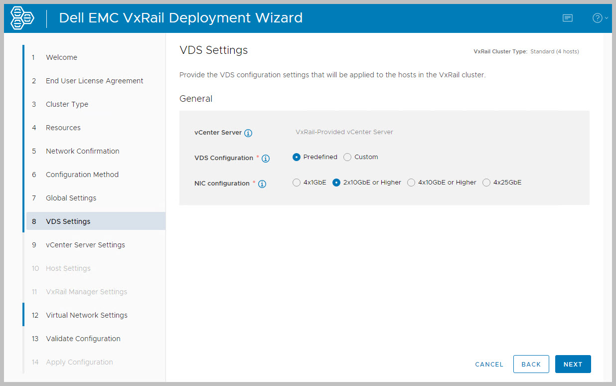
Task: Open Cluster Type step
Action: point(67,104)
